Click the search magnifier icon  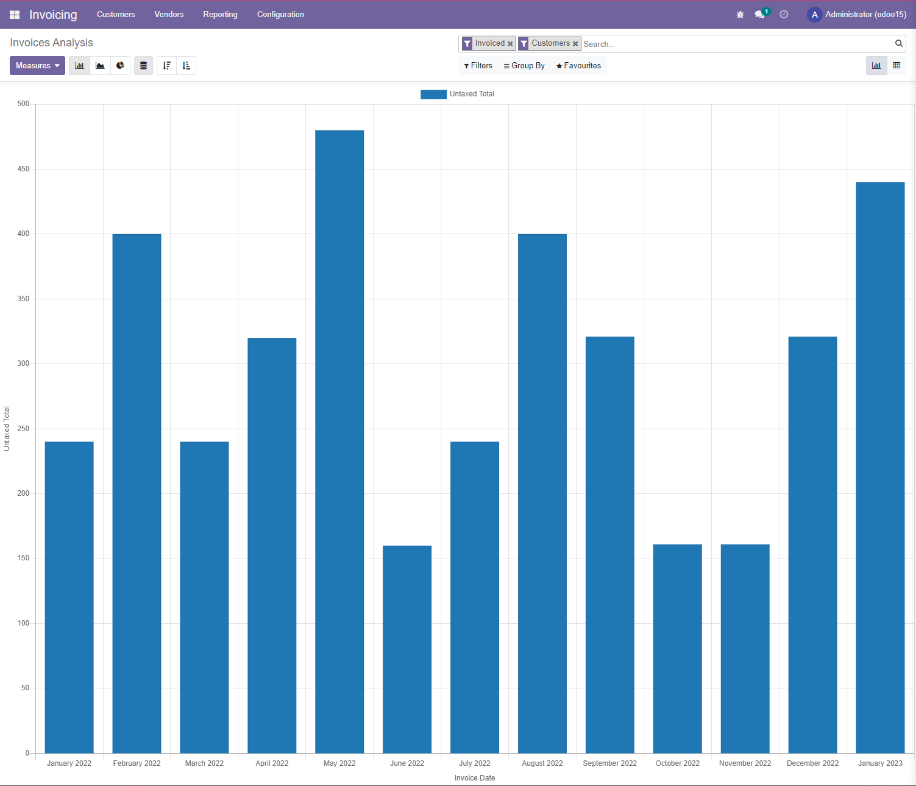coord(898,43)
